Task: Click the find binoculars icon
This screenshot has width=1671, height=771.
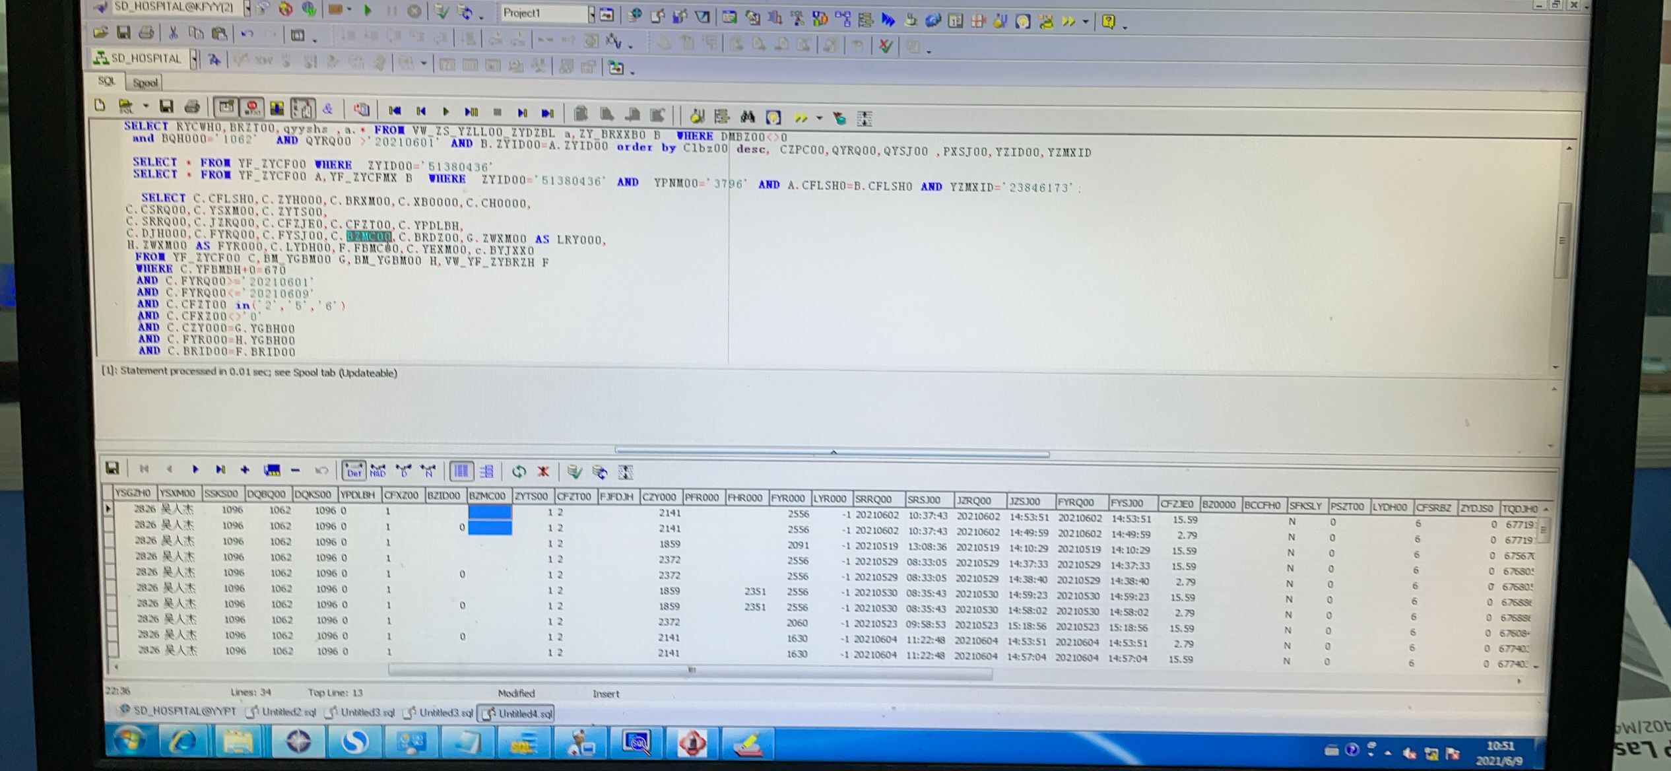Action: tap(747, 117)
